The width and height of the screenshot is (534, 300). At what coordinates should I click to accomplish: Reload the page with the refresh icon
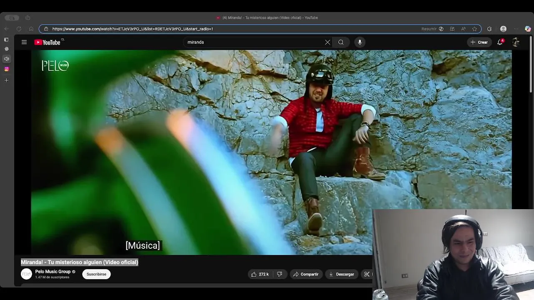19,29
